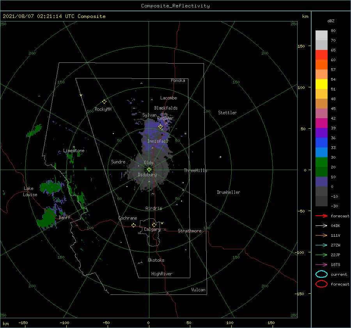
Task: Select the magenta 39–42 dBZ swatch
Action: coord(321,123)
